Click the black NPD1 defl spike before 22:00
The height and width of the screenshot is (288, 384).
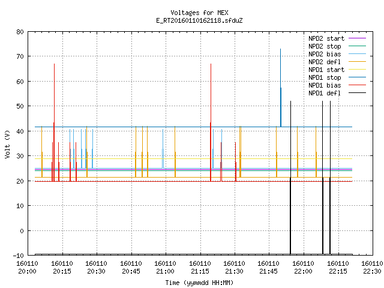(x=290, y=178)
